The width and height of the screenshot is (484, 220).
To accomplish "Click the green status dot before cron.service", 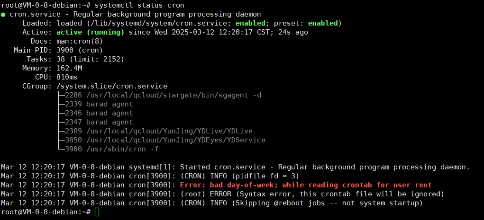I will click(3, 15).
